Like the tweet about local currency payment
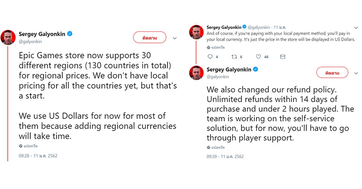The height and width of the screenshot is (189, 362). tap(258, 57)
